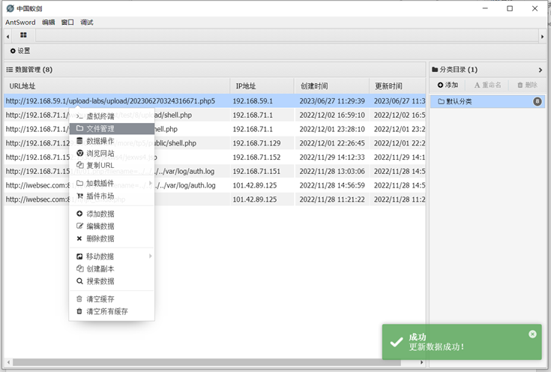
Task: Click the gear icon next to 设置
Action: point(13,51)
